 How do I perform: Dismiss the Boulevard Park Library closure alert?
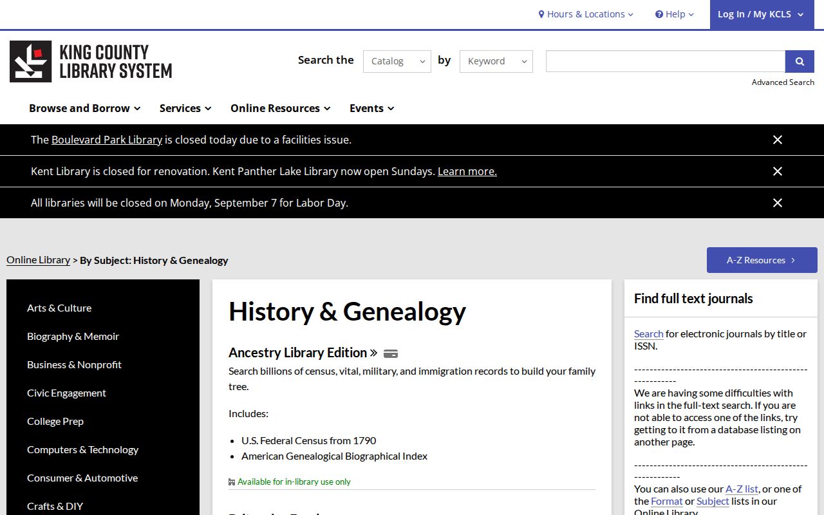point(778,140)
